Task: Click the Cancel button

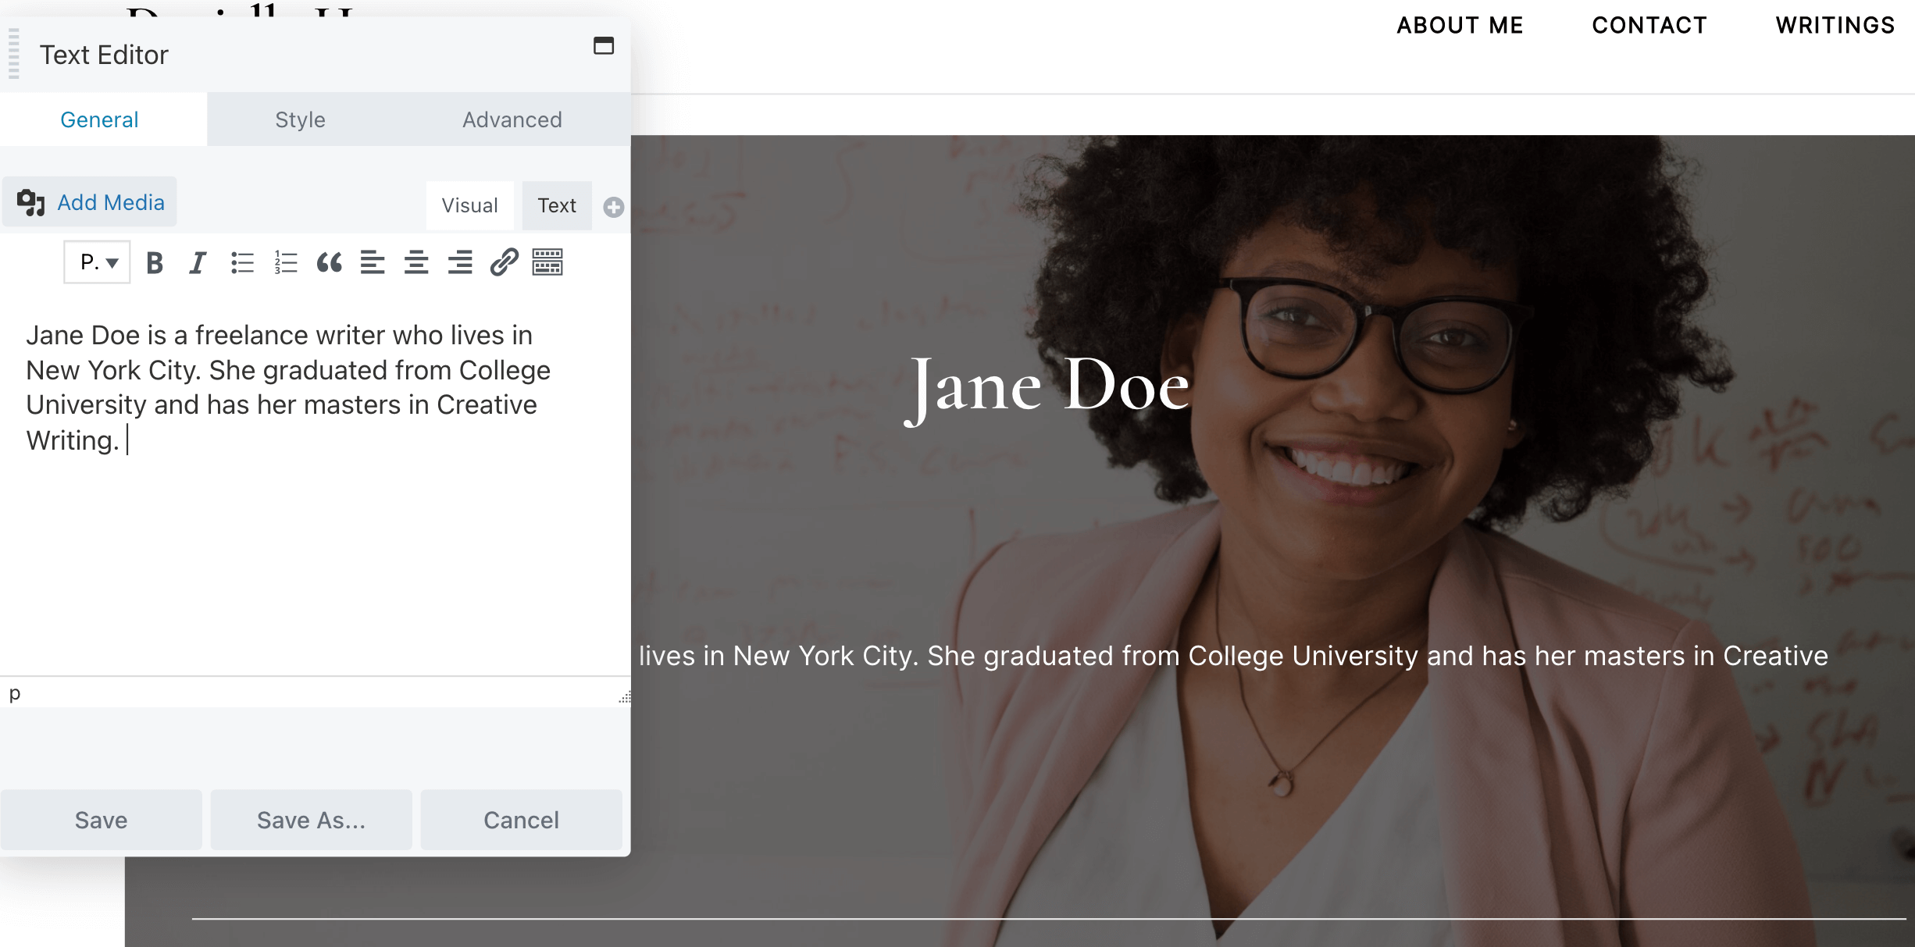Action: point(520,819)
